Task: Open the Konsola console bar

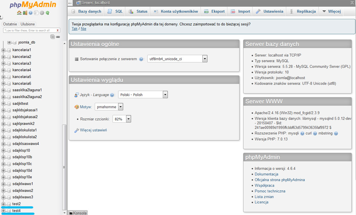Action: pyautogui.click(x=78, y=213)
